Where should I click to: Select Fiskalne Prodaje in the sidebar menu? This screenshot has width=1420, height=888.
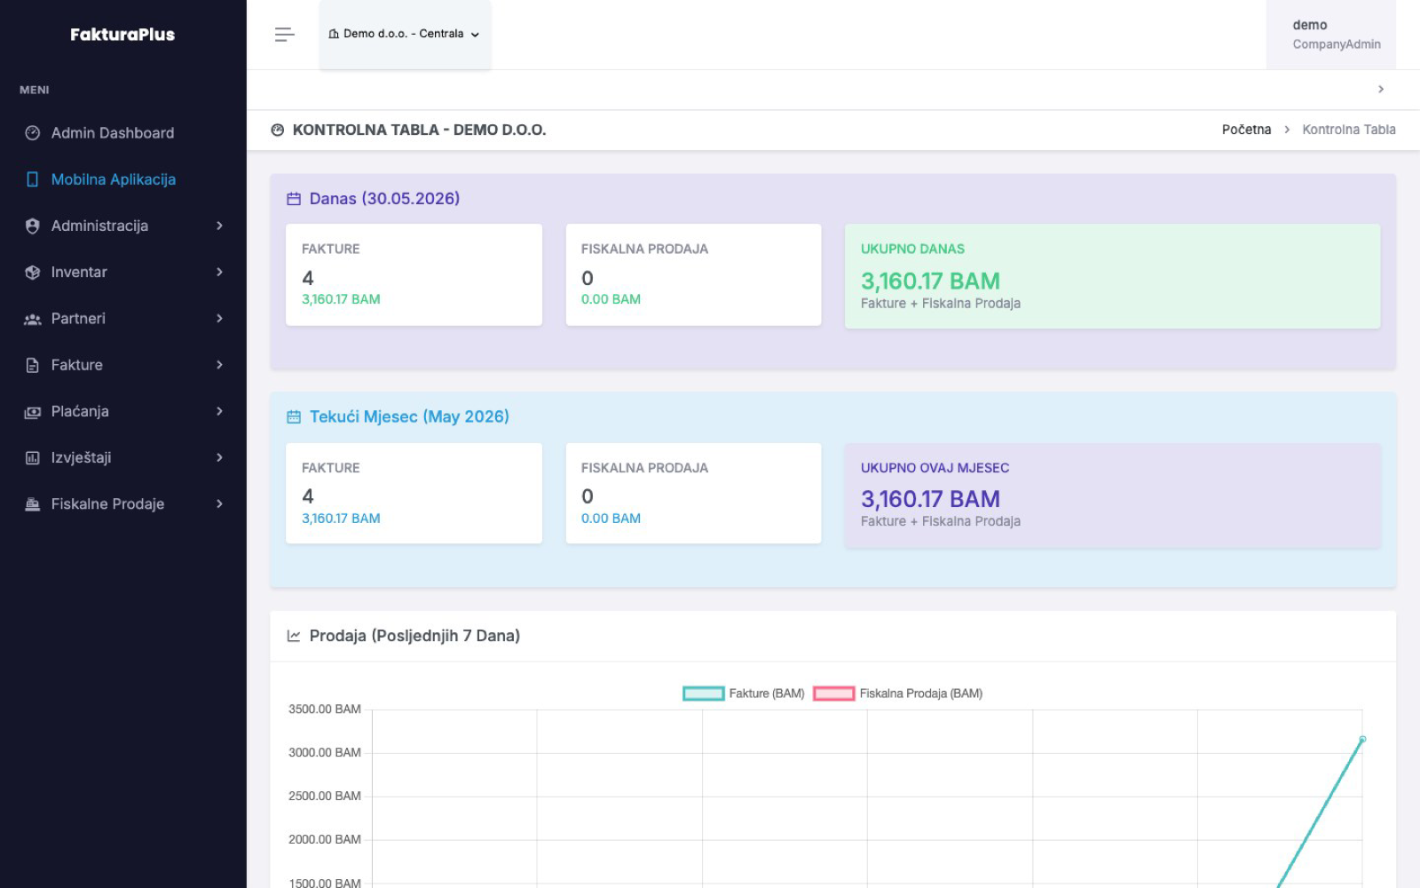coord(123,504)
